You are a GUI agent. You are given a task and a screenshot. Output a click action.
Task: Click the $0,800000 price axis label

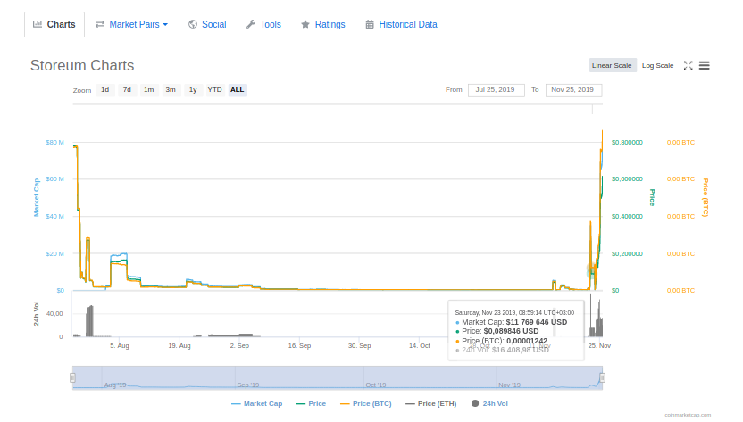point(628,143)
